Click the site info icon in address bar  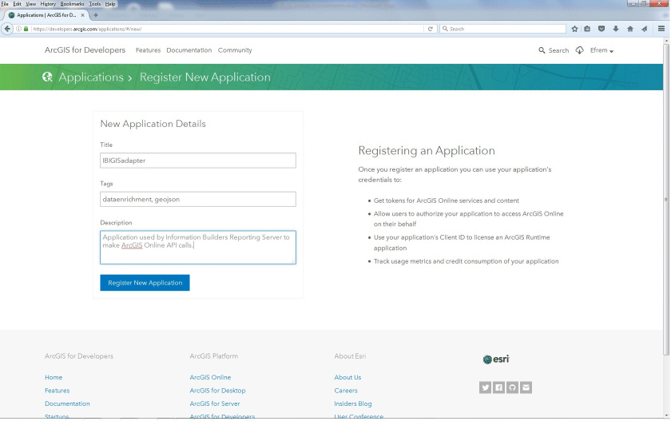pos(19,29)
